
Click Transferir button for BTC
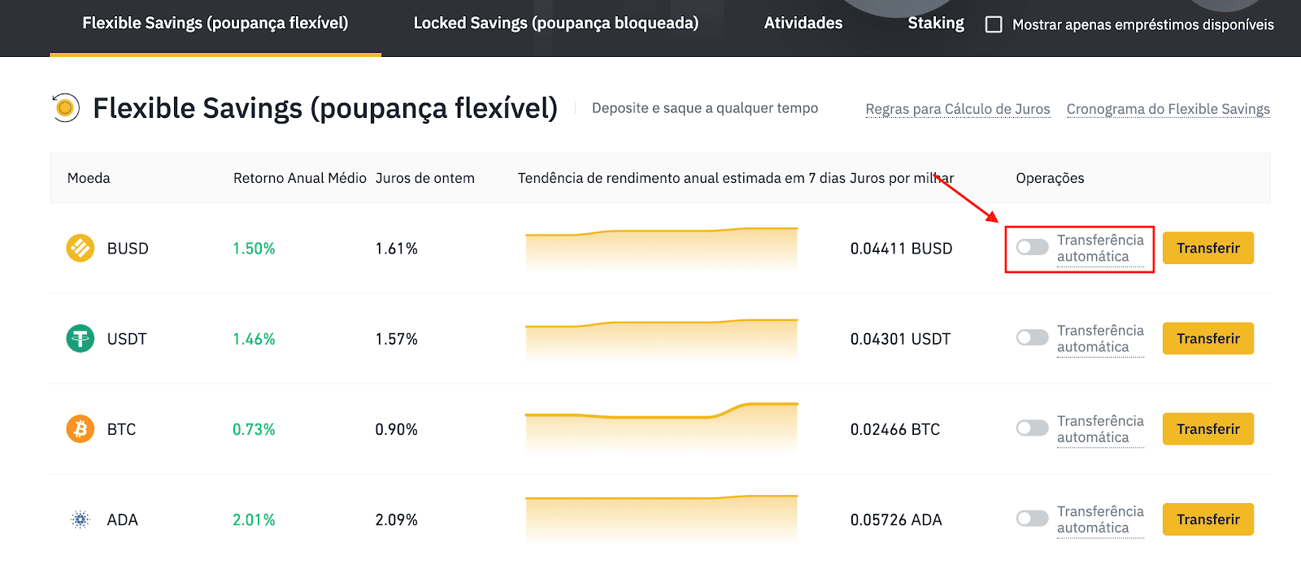[1208, 429]
